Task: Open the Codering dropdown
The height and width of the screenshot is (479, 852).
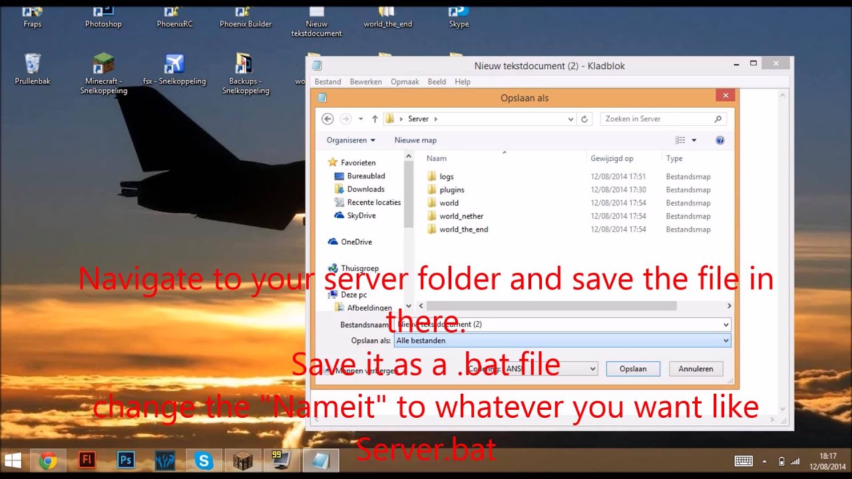Action: pos(550,369)
